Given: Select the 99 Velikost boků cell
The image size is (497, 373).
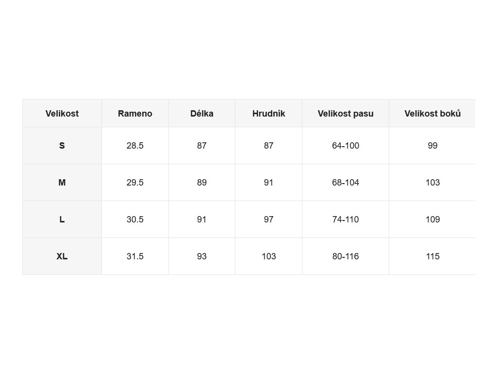Looking at the screenshot, I should 432,146.
